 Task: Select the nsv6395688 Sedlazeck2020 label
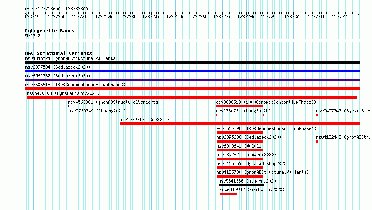[249, 137]
